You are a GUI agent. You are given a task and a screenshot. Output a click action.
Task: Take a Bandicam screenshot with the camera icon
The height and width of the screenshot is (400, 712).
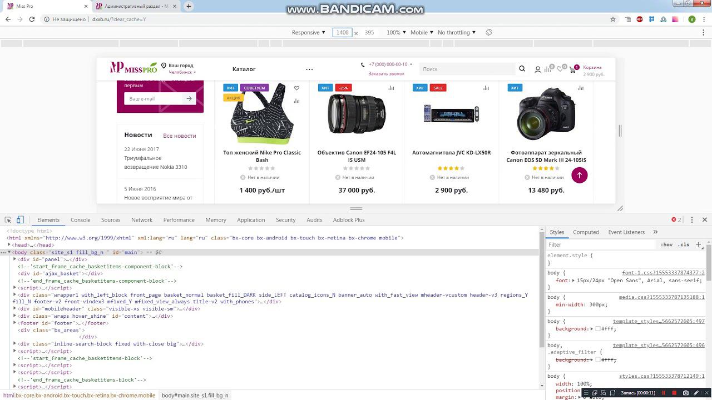tap(686, 393)
